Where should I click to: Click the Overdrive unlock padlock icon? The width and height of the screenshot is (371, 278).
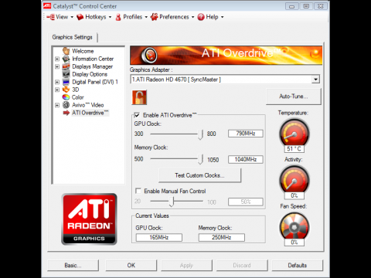pyautogui.click(x=139, y=97)
